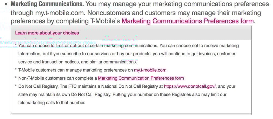Click the telemarketing calls to that number line
Viewport: 273px width, 119px height.
click(52, 103)
